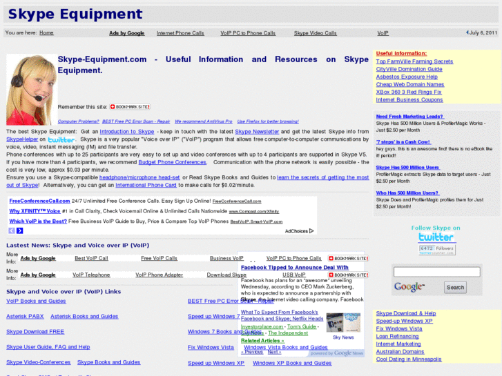Open Skype Has 500 Million Users ad
502x376 pixels.
click(x=408, y=168)
